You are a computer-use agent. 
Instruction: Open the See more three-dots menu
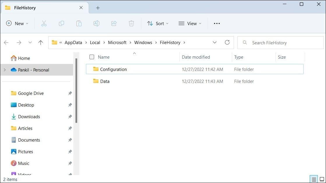[217, 24]
